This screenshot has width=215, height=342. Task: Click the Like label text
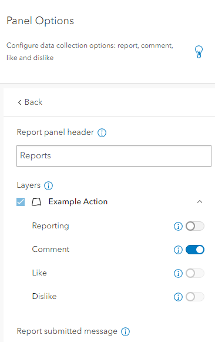39,273
